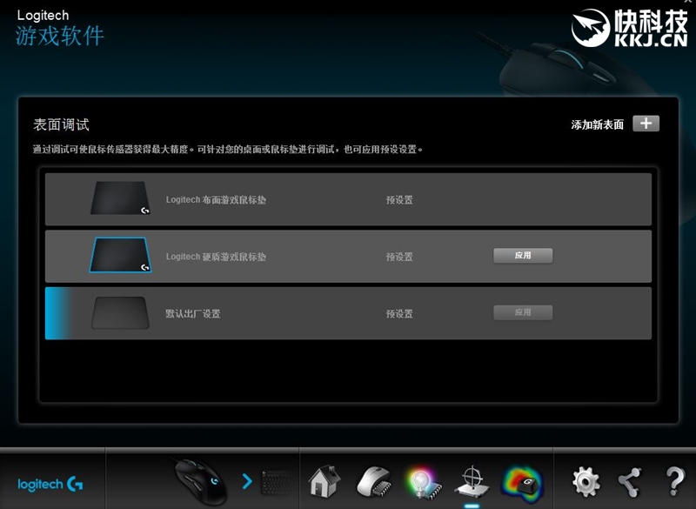Click the cloth gaming mouse pad thumbnail
This screenshot has width=696, height=509.
[x=120, y=198]
